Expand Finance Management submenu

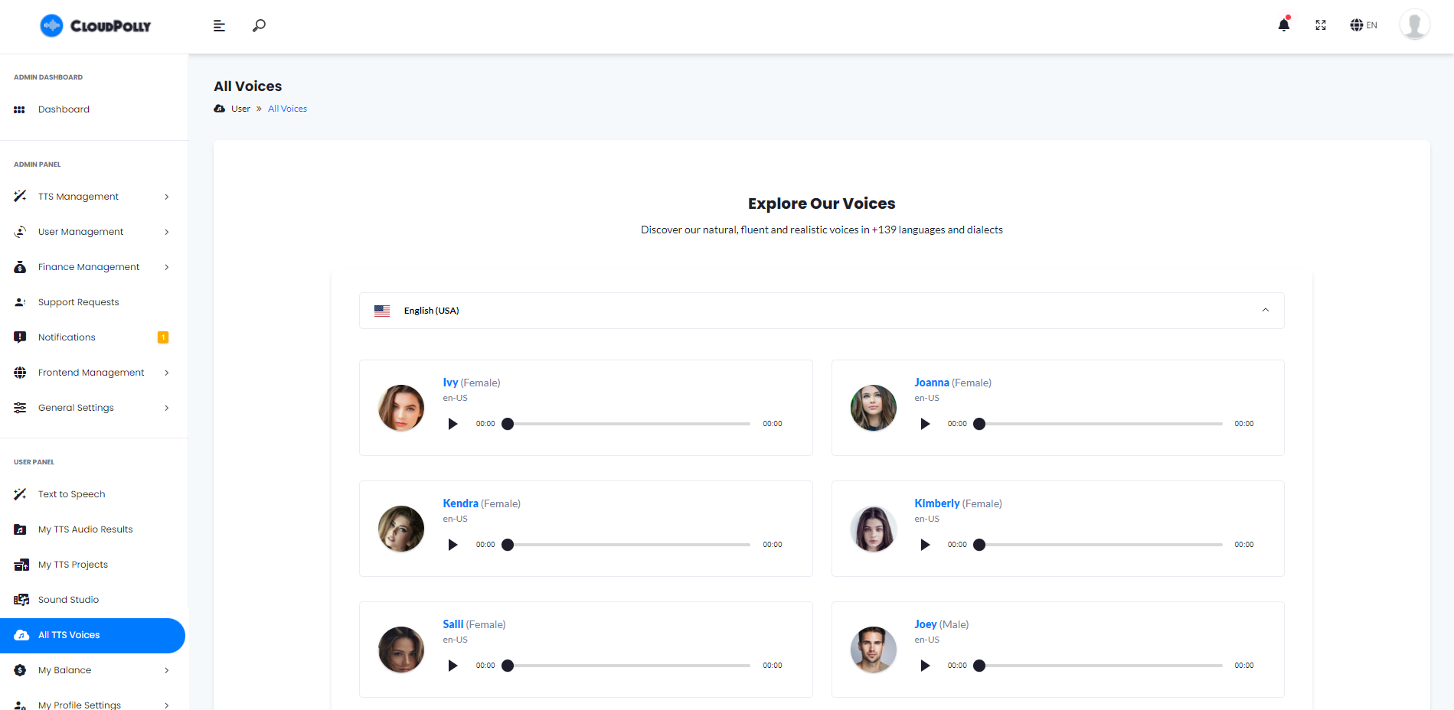click(166, 267)
